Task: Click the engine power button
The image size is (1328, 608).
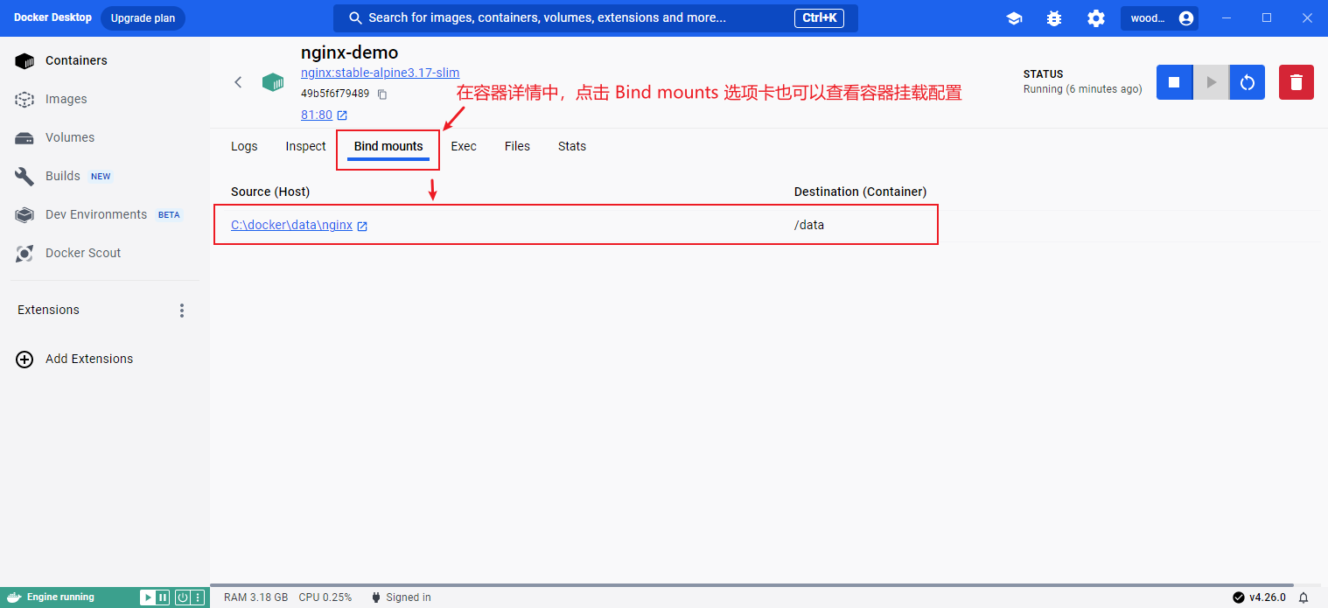Action: pos(183,598)
